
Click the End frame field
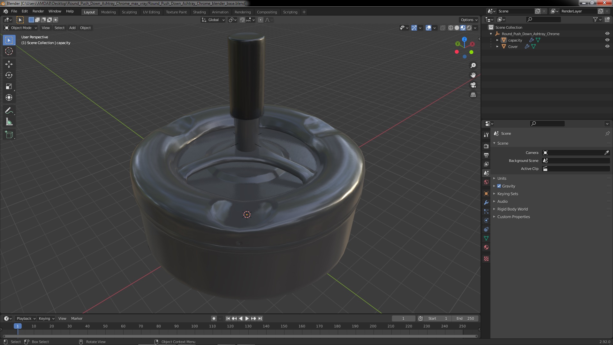pyautogui.click(x=465, y=318)
